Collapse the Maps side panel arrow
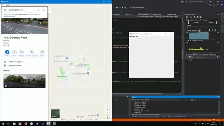Viewport: 224px width, 126px height. (50, 10)
